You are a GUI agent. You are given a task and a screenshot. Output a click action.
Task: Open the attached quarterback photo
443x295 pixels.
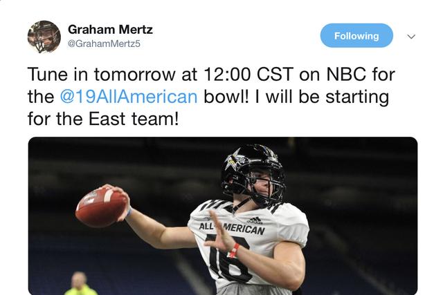[x=222, y=216]
